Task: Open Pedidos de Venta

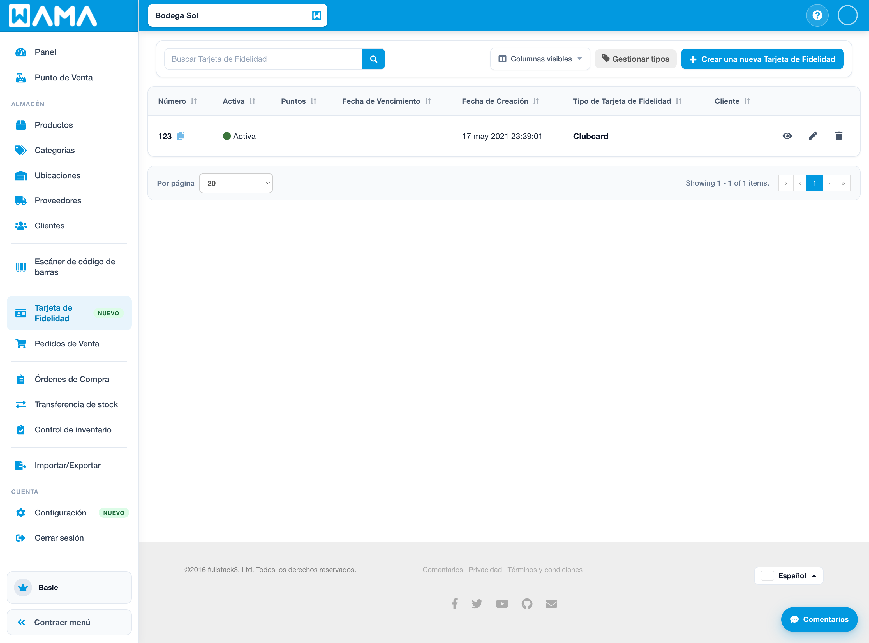Action: pos(69,344)
